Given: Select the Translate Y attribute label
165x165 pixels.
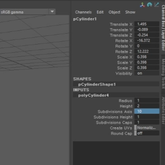Looking at the screenshot, I should (x=121, y=30).
